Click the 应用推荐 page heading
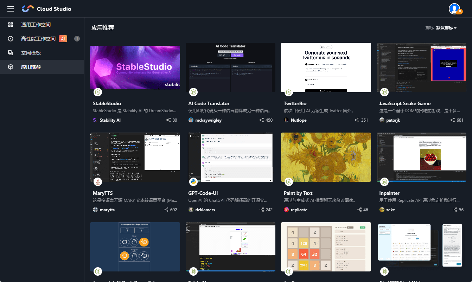 point(103,28)
